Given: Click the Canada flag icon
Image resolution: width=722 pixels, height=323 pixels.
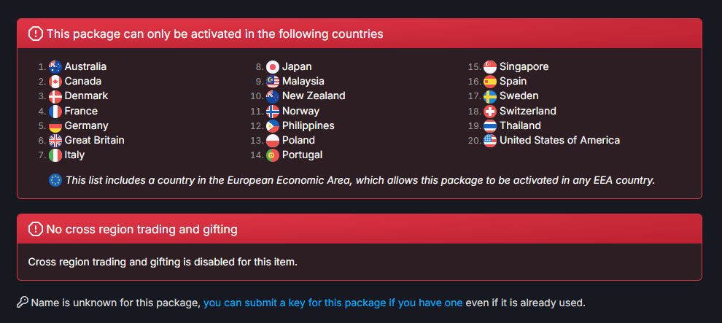Looking at the screenshot, I should coord(55,82).
